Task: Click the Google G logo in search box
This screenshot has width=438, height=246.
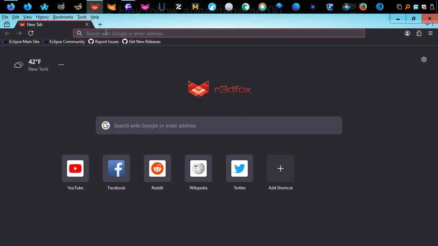Action: tap(106, 125)
